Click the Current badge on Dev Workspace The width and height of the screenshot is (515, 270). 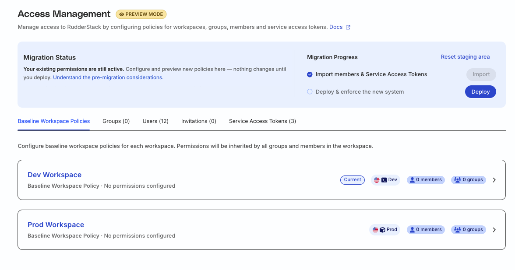[353, 180]
